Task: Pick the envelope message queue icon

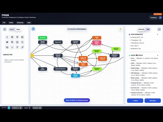Action: point(7,47)
